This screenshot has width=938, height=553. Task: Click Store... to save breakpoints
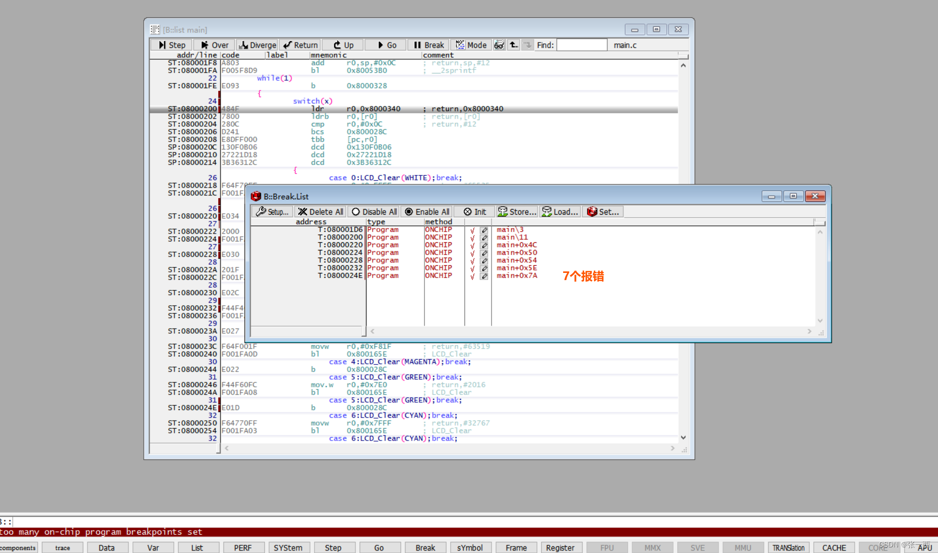coord(517,212)
